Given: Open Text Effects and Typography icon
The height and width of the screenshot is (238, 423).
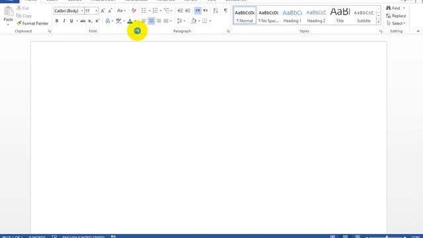Looking at the screenshot, I should tap(108, 20).
